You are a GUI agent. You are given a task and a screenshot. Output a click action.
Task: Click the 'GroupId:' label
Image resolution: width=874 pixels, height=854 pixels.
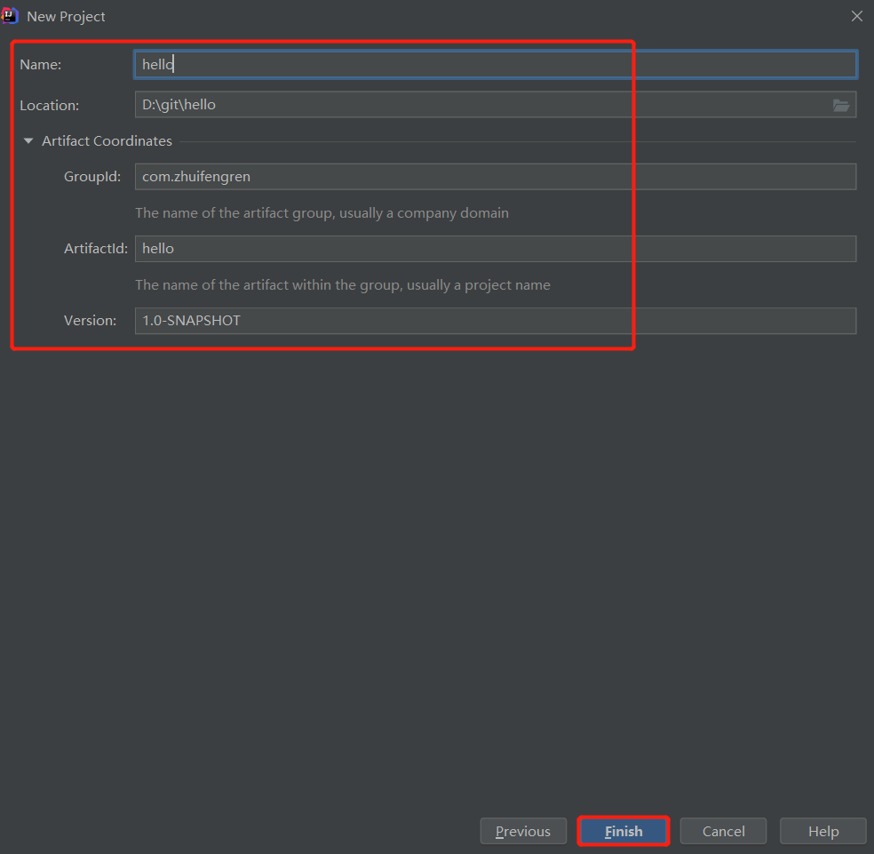92,177
